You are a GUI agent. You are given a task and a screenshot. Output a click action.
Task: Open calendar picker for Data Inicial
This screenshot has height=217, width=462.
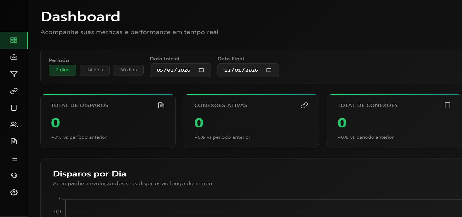pos(201,70)
